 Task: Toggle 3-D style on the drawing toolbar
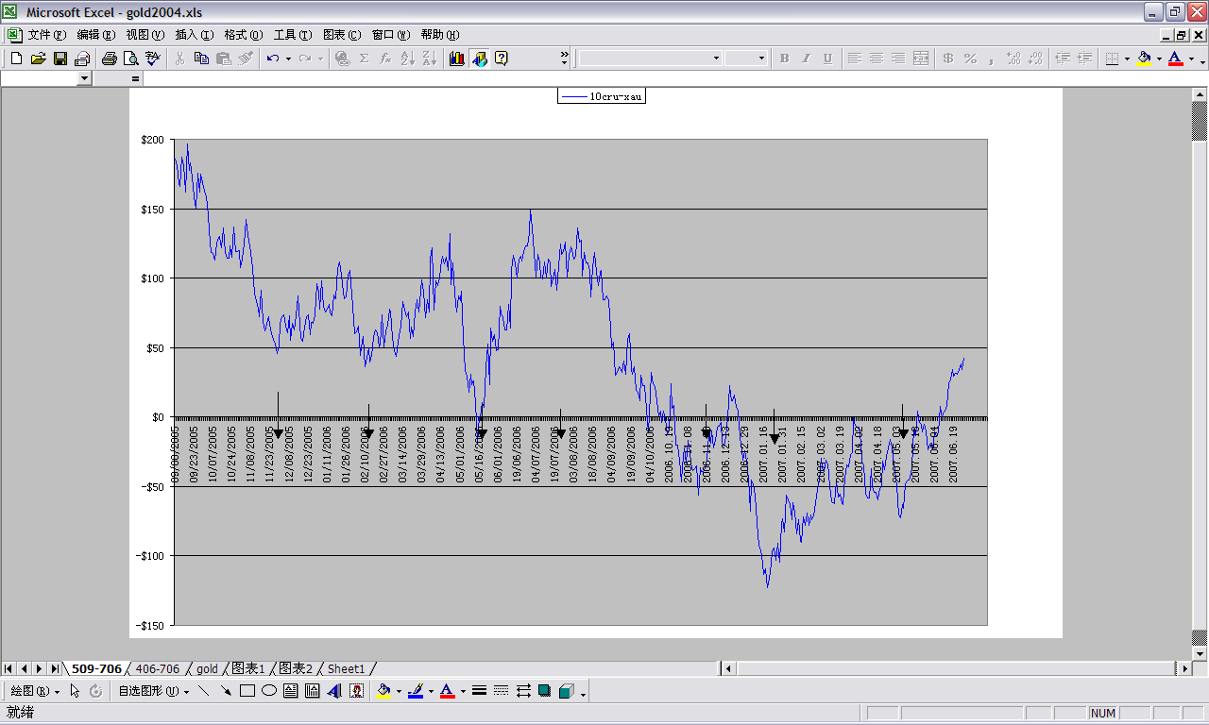pyautogui.click(x=567, y=691)
